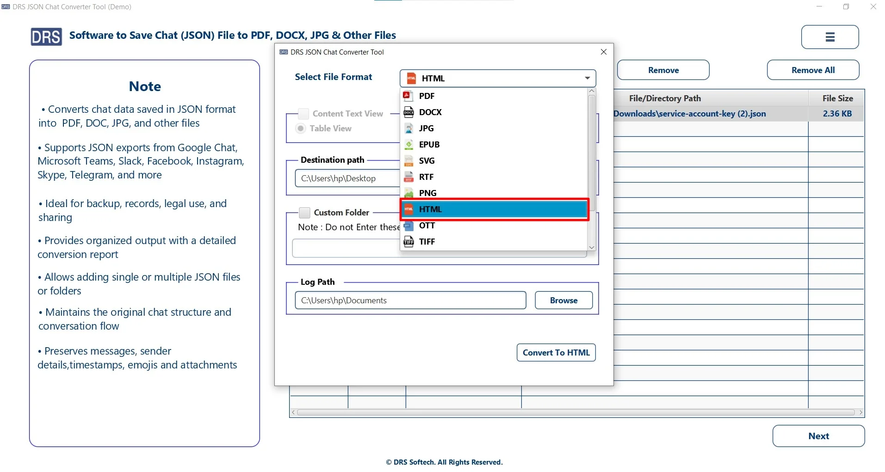Image resolution: width=885 pixels, height=472 pixels.
Task: Click the format list scroll down arrow
Action: [592, 248]
